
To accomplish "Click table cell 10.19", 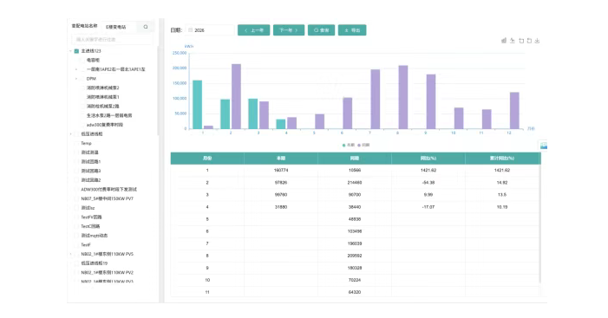I will 502,207.
